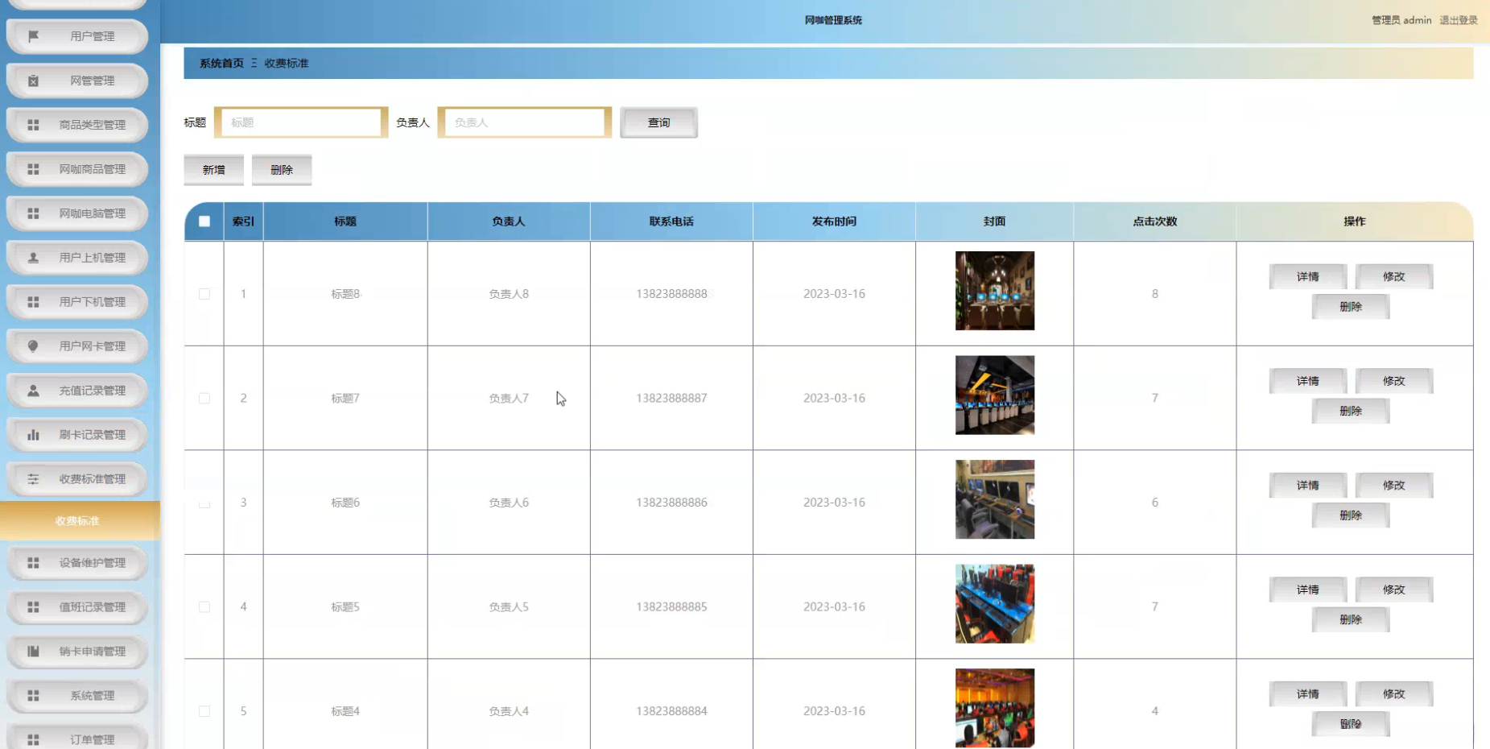Go to 系统首页 in breadcrumb

(x=221, y=63)
